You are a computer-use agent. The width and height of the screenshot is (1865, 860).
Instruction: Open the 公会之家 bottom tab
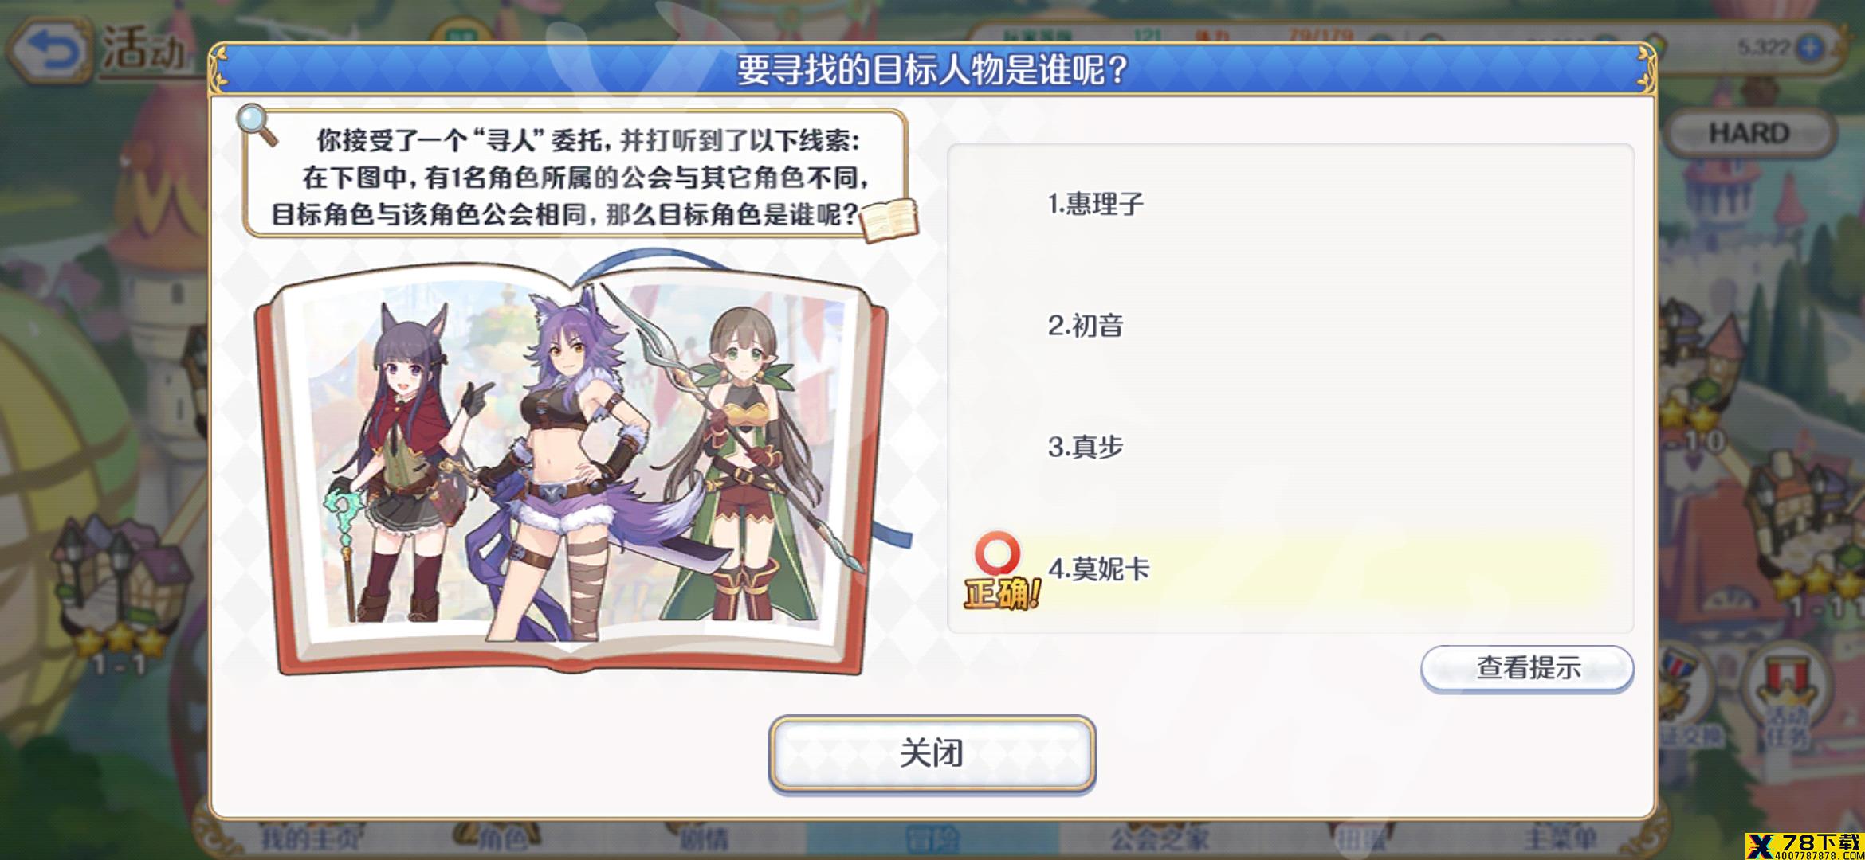pos(1160,838)
